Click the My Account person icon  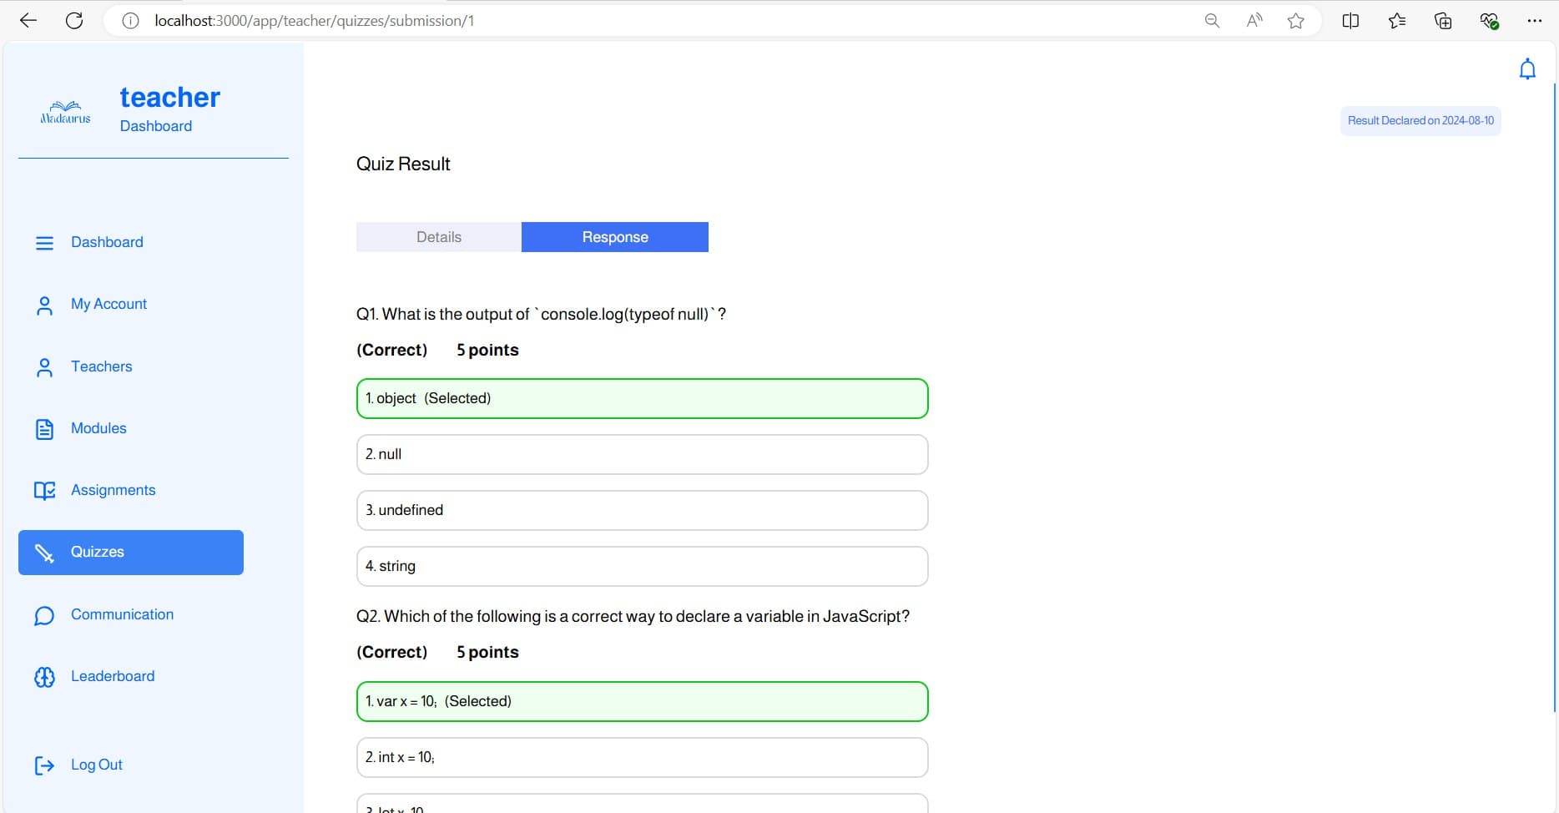44,306
